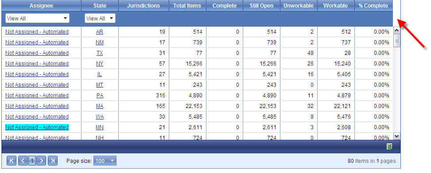The image size is (431, 173).
Task: Export grid using the Excel icon
Action: tap(389, 146)
